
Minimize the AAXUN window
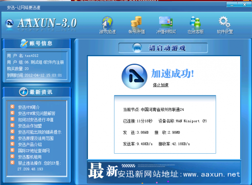232,5
